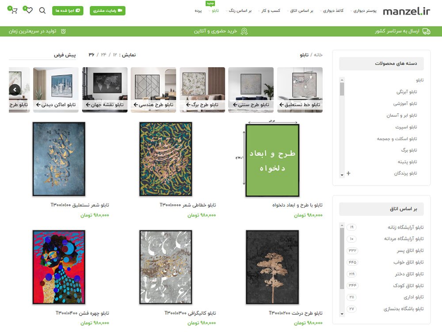Open the shopping cart icon
442x332 pixels.
coord(13,10)
